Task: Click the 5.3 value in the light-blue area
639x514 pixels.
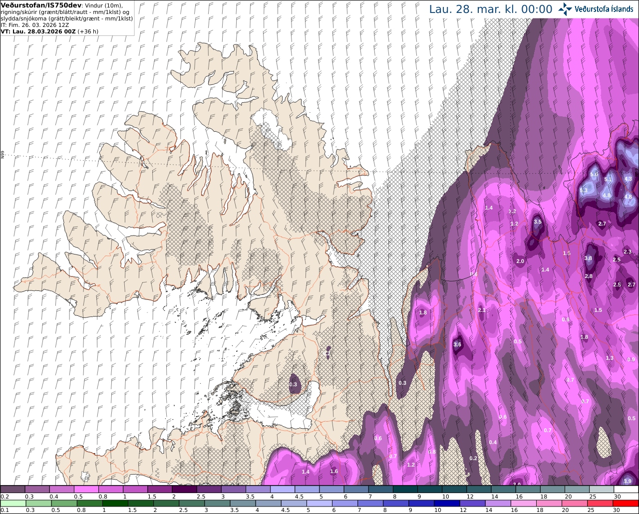Action: [584, 191]
